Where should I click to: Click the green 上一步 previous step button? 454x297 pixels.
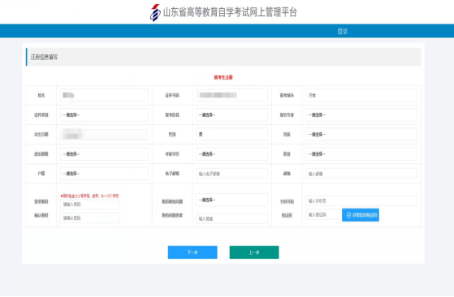(x=254, y=252)
